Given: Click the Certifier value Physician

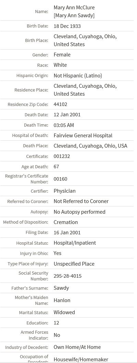Looking at the screenshot, I should tap(64, 191).
